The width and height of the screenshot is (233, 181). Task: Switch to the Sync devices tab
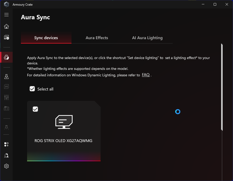46,38
